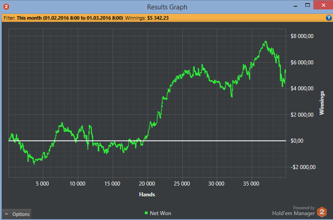This screenshot has width=333, height=220.
Task: Click the Hold'em Manager 2 title bar icon
Action: click(x=6, y=7)
